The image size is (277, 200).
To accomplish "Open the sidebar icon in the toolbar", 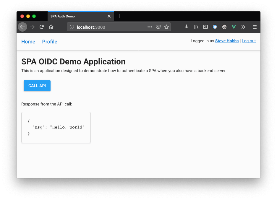I will tap(205, 27).
